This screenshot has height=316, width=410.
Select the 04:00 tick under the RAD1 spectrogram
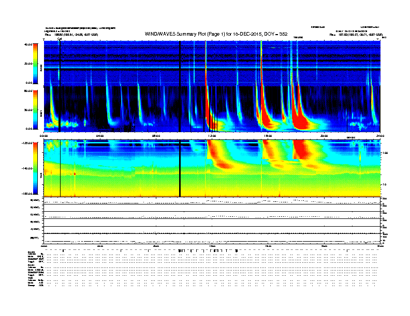point(100,136)
